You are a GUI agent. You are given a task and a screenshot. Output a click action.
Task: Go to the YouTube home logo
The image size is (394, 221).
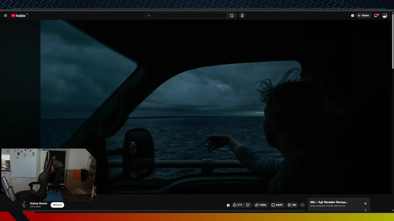(x=19, y=16)
